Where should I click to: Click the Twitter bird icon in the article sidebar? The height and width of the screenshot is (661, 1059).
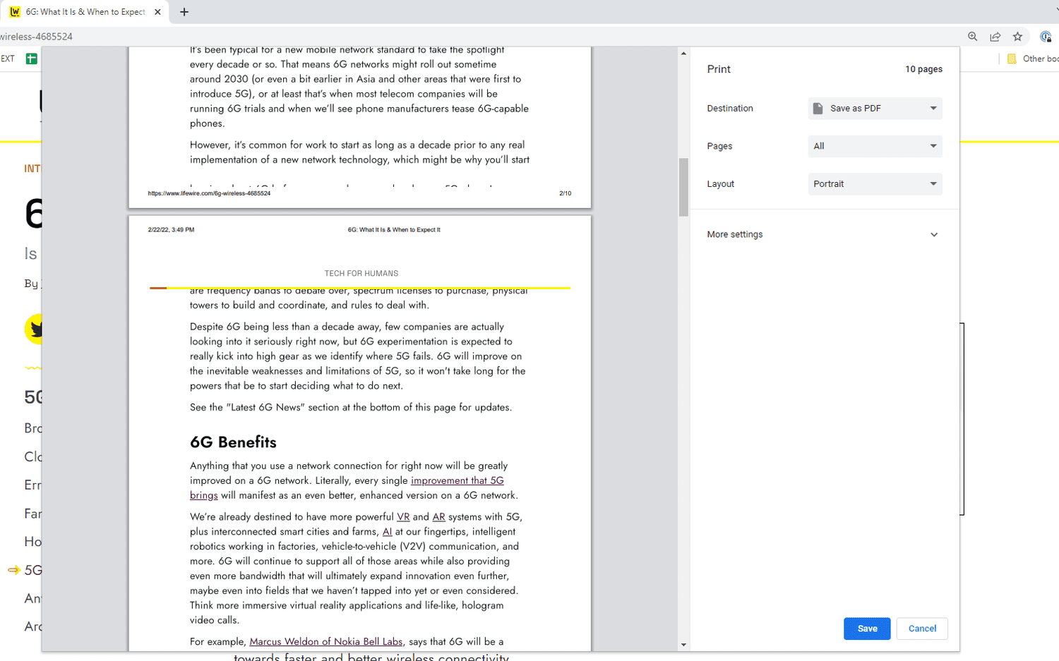(32, 329)
